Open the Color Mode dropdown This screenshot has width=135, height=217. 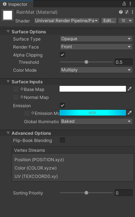96,70
